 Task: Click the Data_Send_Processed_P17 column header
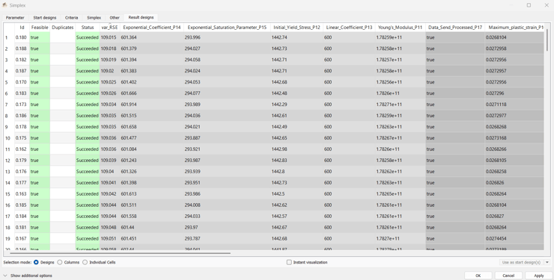455,28
